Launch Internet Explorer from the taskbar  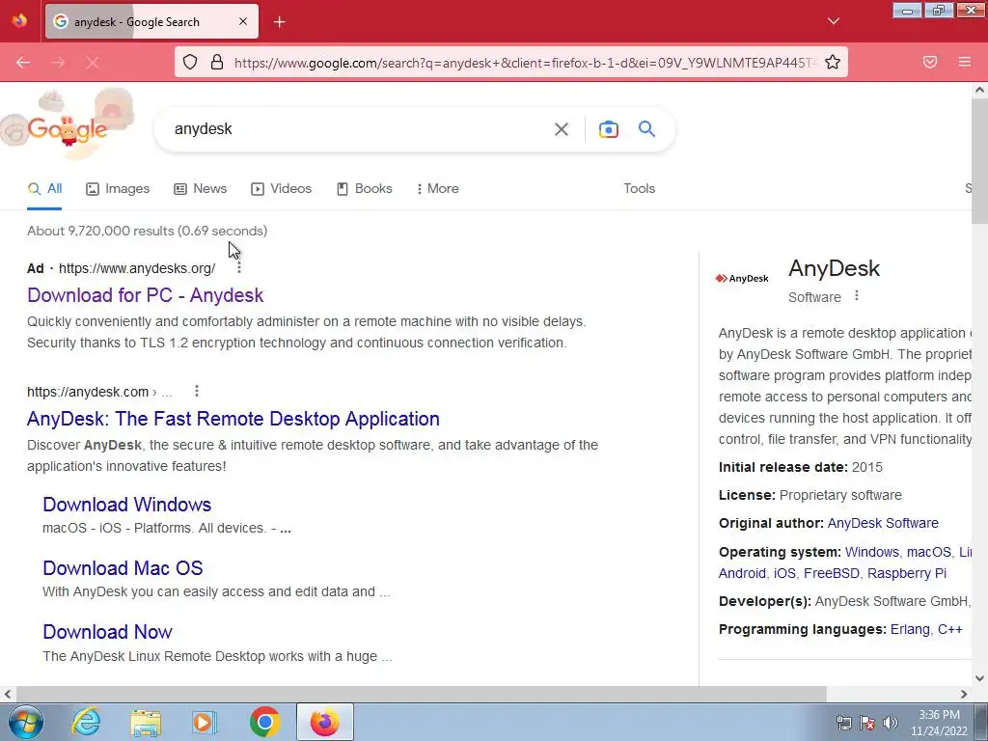pos(86,722)
